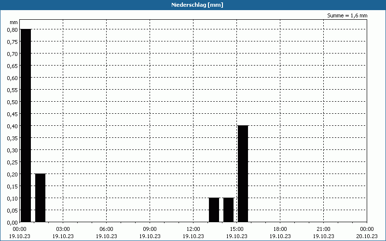Click the 0,10 y-axis value
The height and width of the screenshot is (241, 386).
13,199
